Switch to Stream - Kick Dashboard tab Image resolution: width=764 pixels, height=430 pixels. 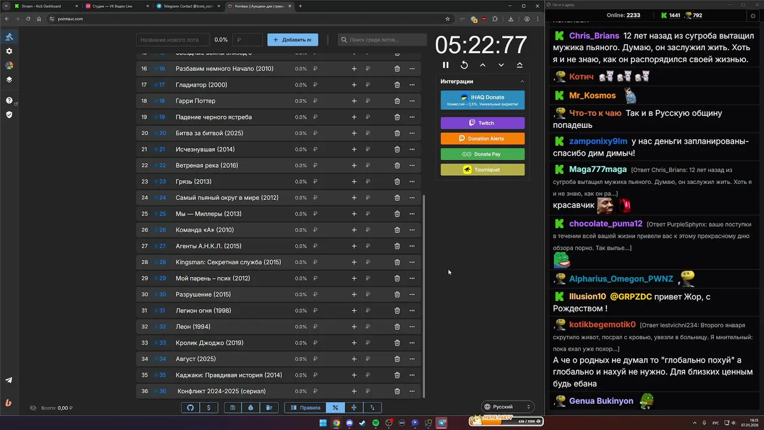click(x=45, y=6)
